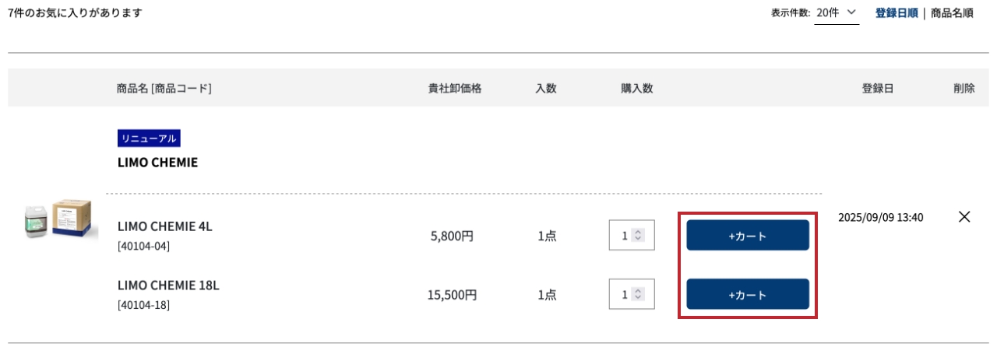Decrease LIMO CHEMIE 18L quantity with down arrow
997x347 pixels.
(639, 297)
